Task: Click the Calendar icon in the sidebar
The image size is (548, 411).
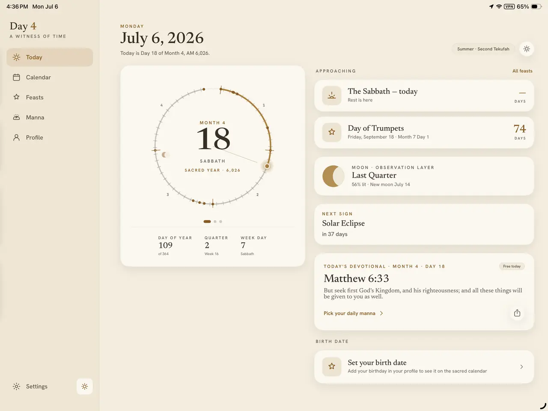Action: click(16, 77)
